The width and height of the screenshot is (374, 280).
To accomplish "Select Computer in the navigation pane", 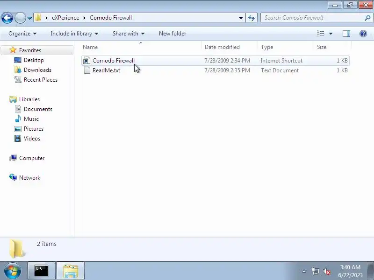I will coord(32,158).
